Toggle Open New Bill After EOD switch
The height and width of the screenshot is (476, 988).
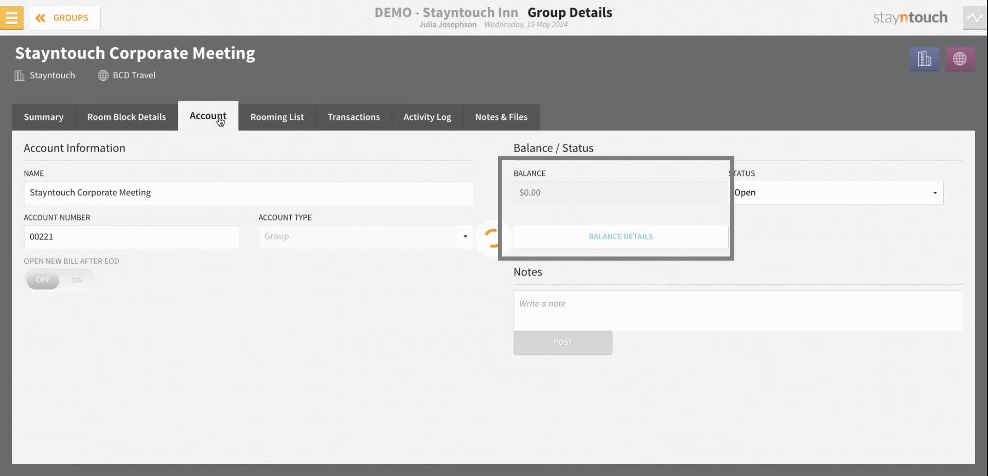(x=59, y=280)
